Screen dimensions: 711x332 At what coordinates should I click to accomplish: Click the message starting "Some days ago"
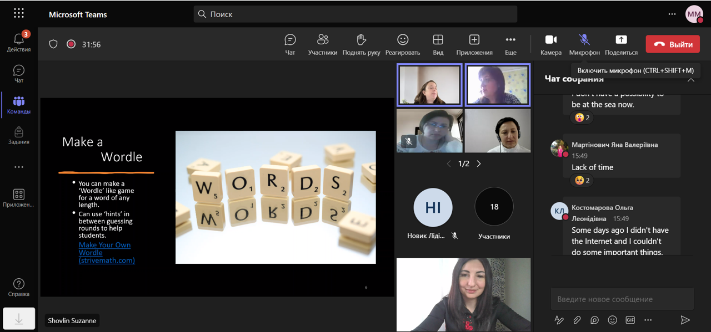tap(620, 241)
